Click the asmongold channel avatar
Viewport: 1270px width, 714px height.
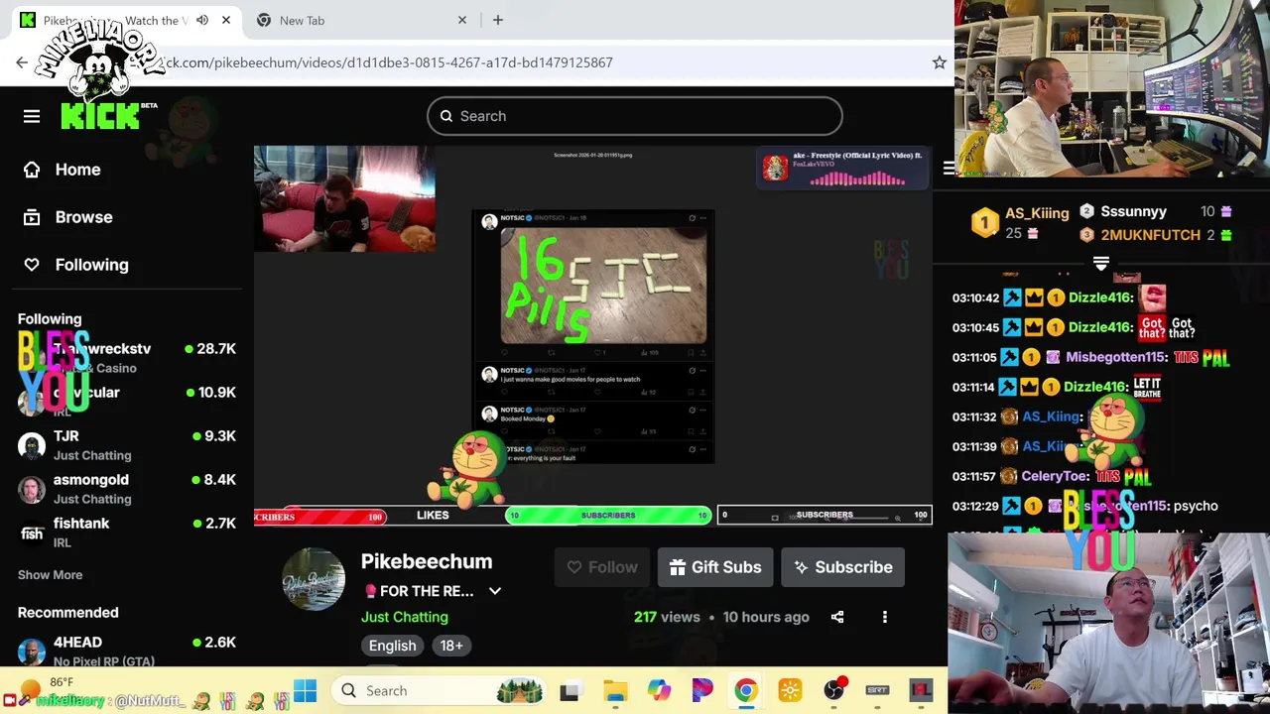coord(32,490)
